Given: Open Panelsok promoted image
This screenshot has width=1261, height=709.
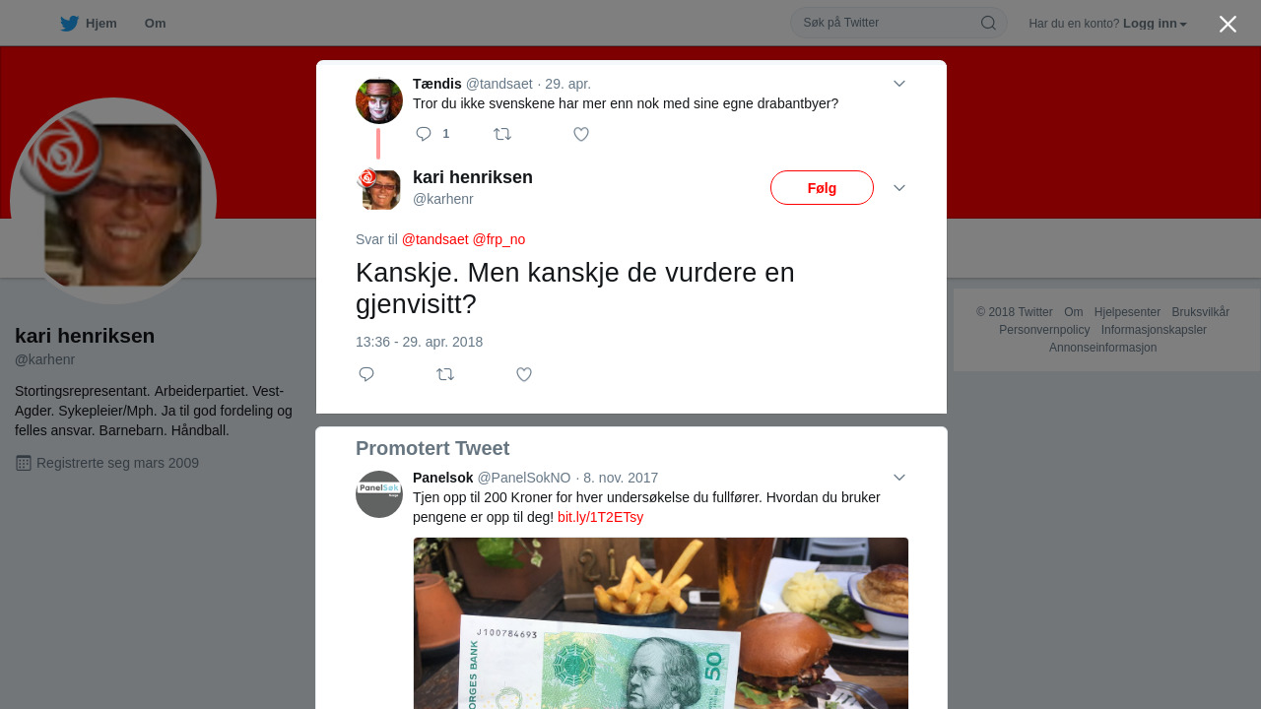Looking at the screenshot, I should point(661,623).
